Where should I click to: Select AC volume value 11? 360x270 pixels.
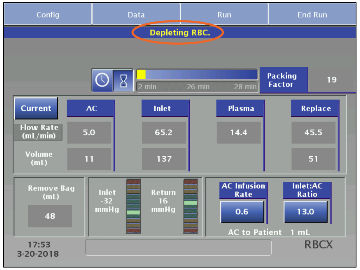click(x=89, y=159)
